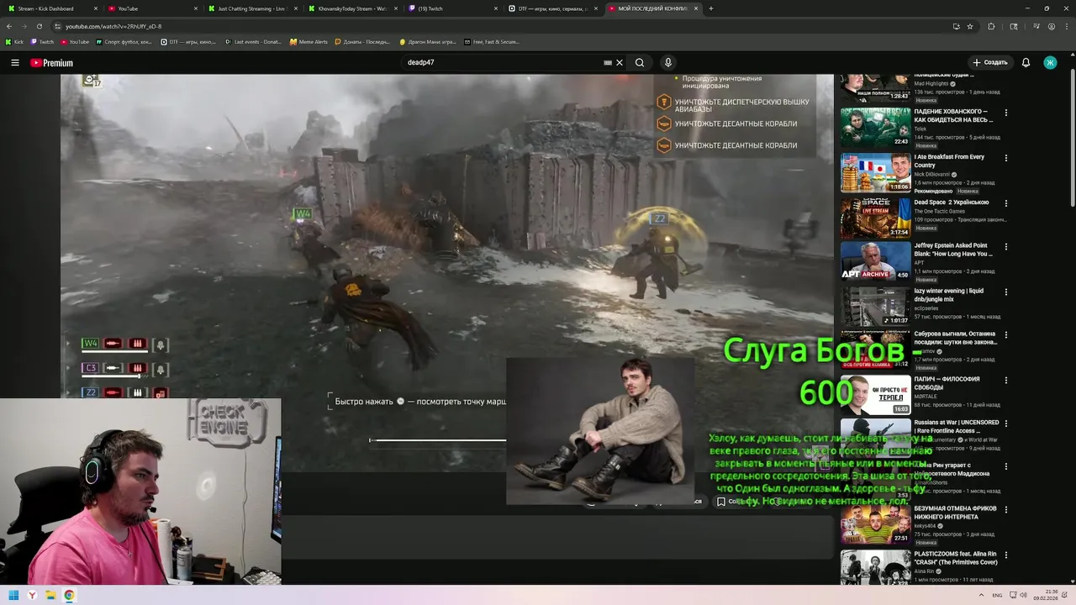1076x605 pixels.
Task: Open the Windows Start menu
Action: click(x=13, y=595)
